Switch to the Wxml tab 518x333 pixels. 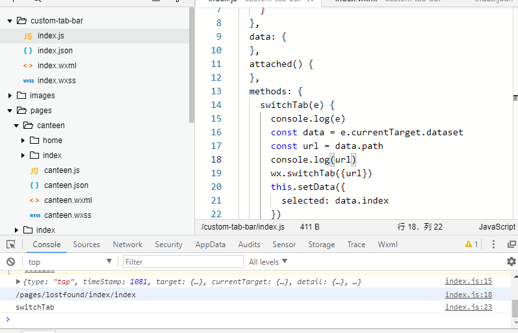coord(387,245)
